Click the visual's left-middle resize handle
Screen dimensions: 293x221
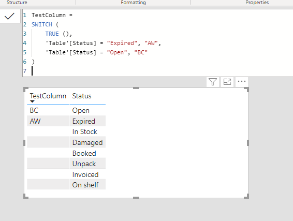(24, 143)
